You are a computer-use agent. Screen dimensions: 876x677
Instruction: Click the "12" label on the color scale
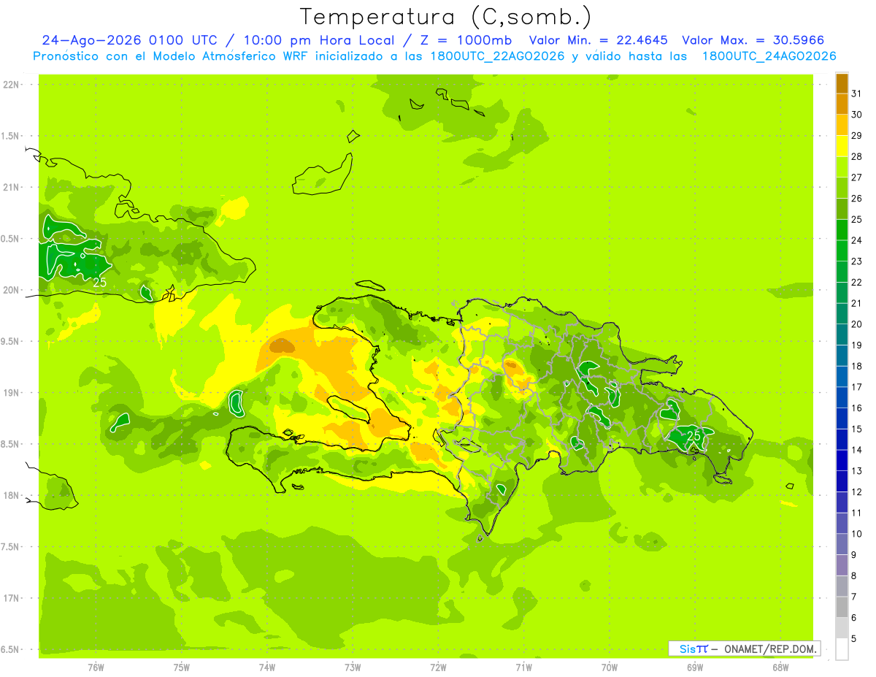[857, 492]
